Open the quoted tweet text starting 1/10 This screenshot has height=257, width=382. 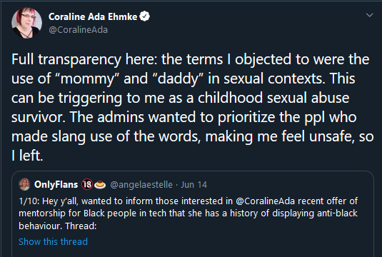(x=189, y=213)
